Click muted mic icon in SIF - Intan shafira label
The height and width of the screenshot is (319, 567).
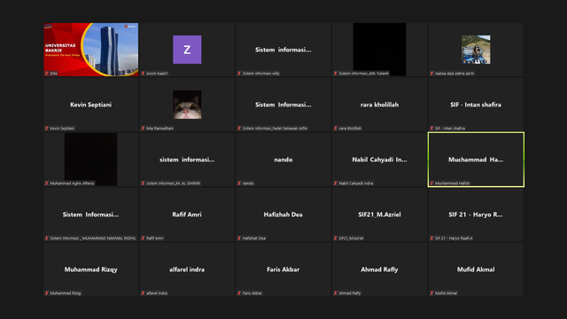[x=431, y=128]
